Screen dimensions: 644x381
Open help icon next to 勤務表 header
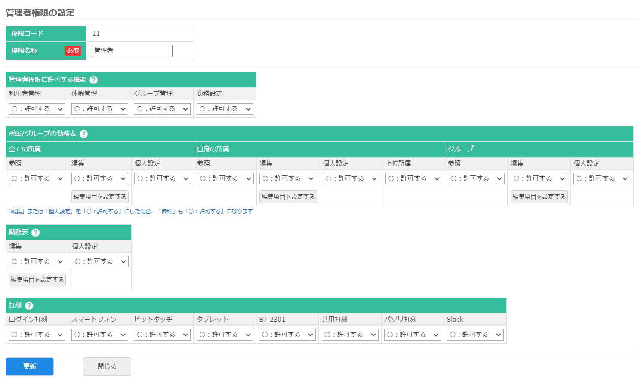tap(36, 233)
